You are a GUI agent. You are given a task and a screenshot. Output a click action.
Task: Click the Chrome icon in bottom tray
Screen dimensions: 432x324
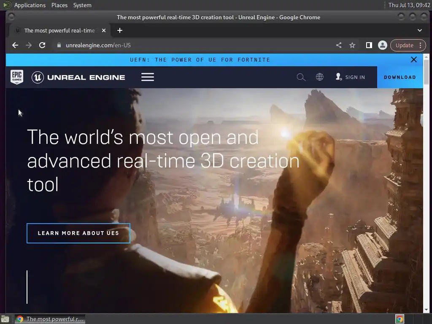pyautogui.click(x=400, y=319)
